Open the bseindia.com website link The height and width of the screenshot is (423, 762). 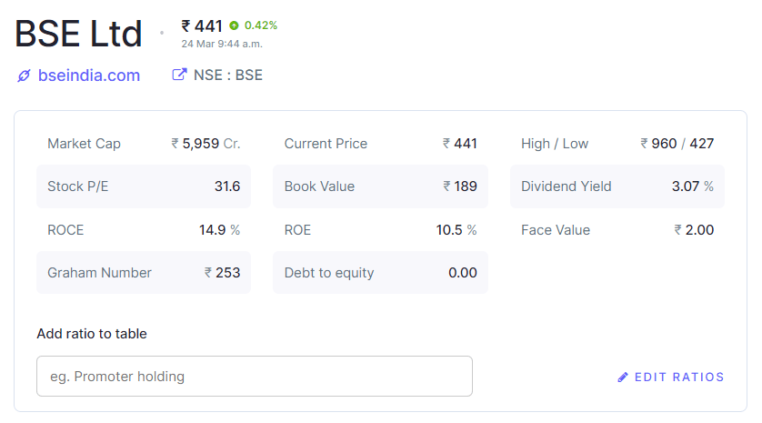click(x=89, y=76)
